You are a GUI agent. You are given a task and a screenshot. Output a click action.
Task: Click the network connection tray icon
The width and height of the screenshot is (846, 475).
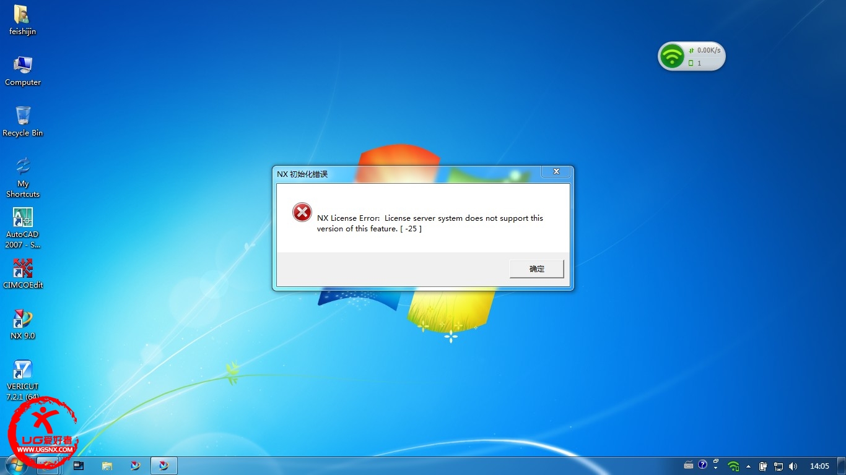778,466
